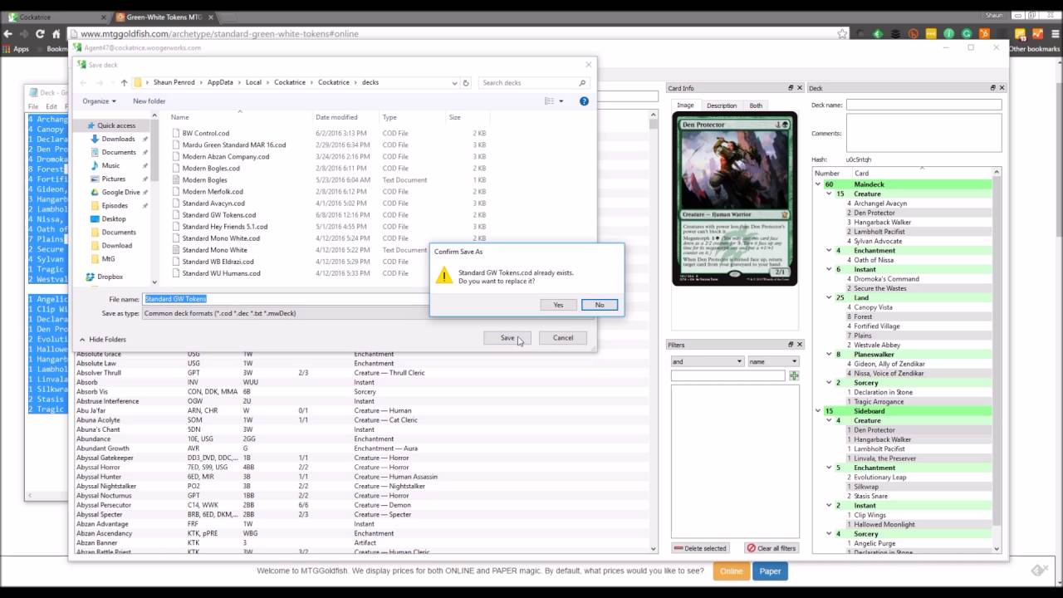Click the browser reload icon

[x=40, y=34]
